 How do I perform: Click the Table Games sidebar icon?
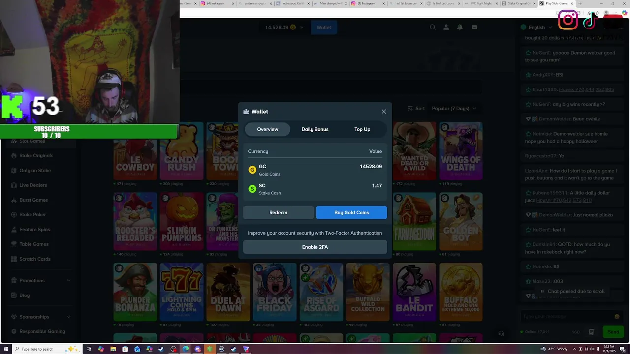14,244
